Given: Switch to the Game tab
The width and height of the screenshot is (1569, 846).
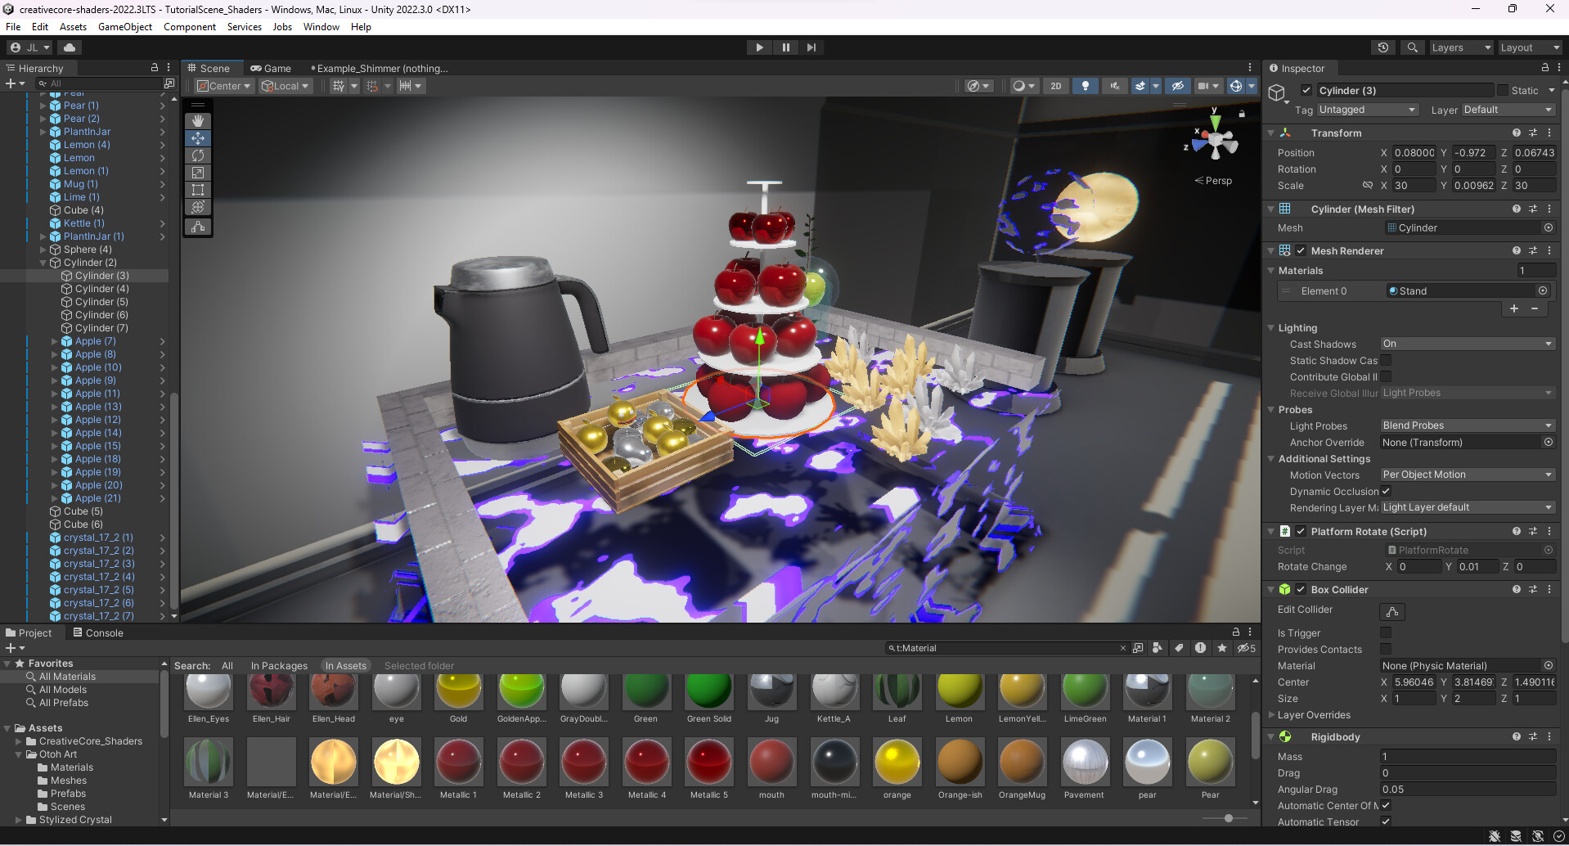Looking at the screenshot, I should coord(271,68).
